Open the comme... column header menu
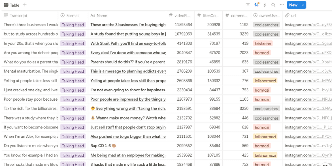This screenshot has height=166, width=332. click(237, 16)
